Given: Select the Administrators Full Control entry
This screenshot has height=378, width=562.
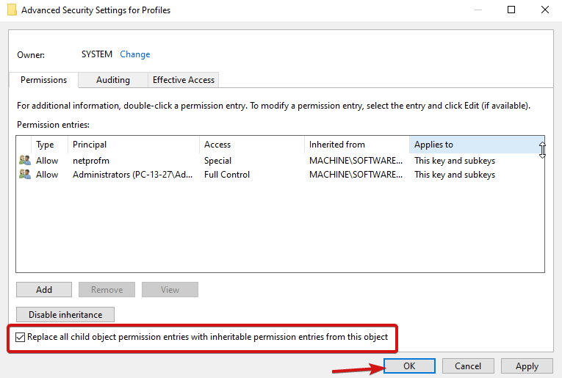Looking at the screenshot, I should [x=281, y=175].
